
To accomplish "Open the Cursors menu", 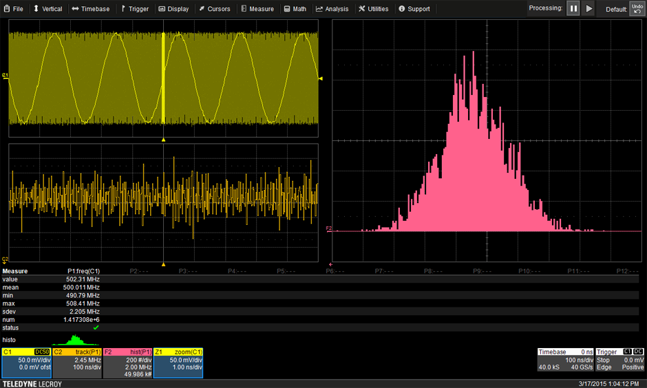I will 214,9.
